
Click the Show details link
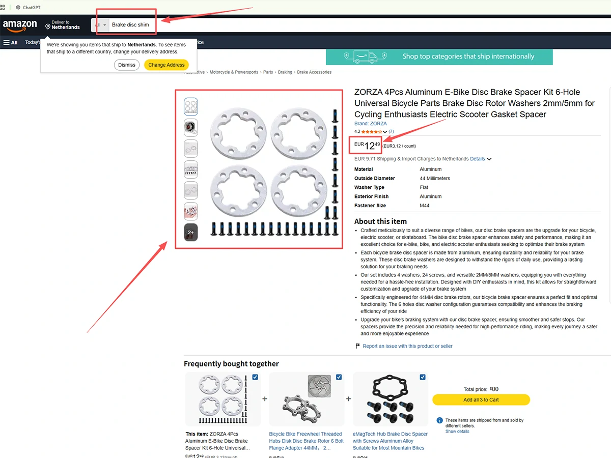457,432
